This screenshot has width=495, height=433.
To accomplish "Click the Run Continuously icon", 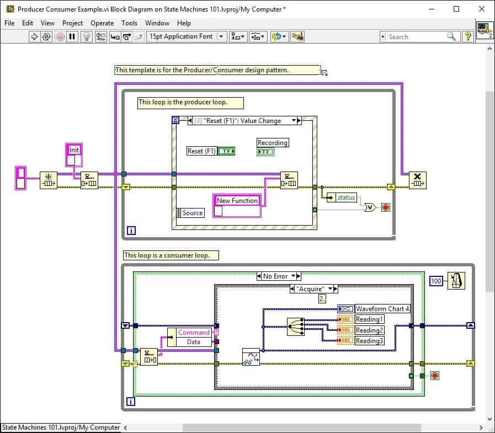I will click(x=47, y=36).
